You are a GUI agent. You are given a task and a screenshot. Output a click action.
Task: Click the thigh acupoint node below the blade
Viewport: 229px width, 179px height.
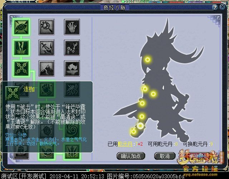[x=142, y=116]
